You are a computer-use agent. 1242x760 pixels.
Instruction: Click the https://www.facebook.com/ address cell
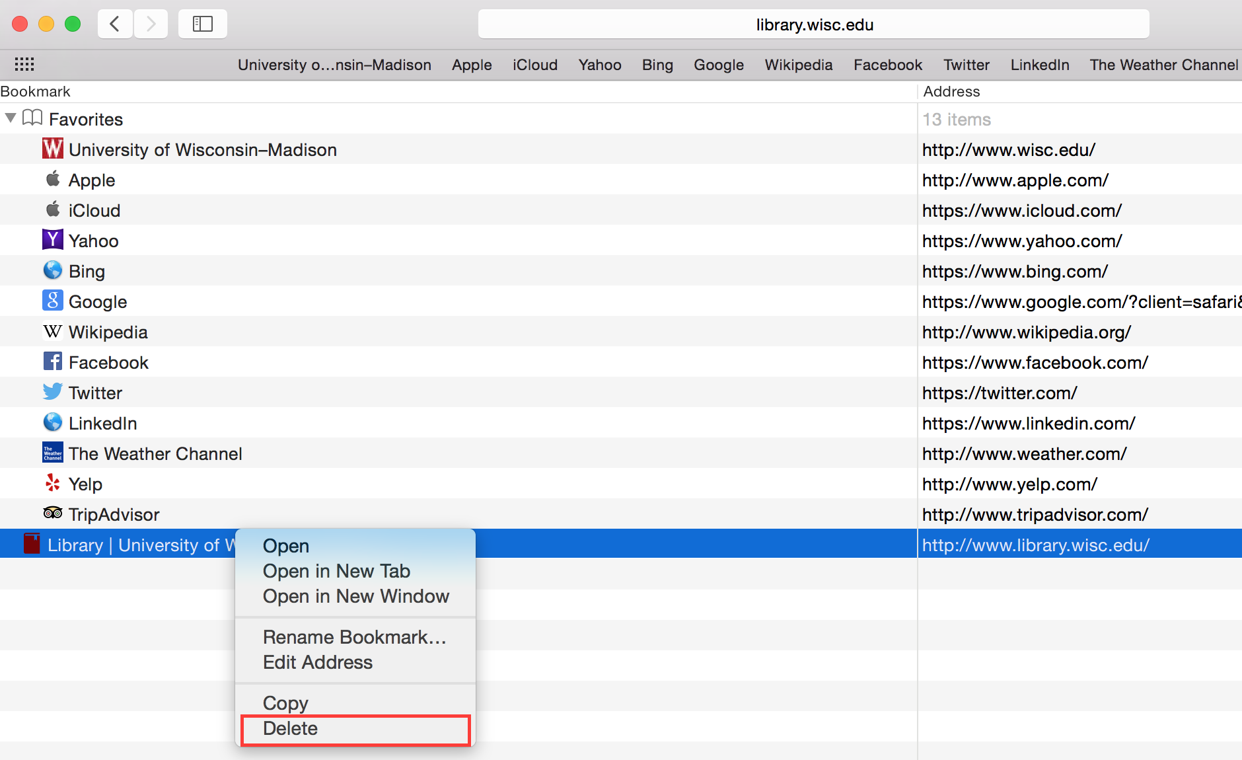1035,363
